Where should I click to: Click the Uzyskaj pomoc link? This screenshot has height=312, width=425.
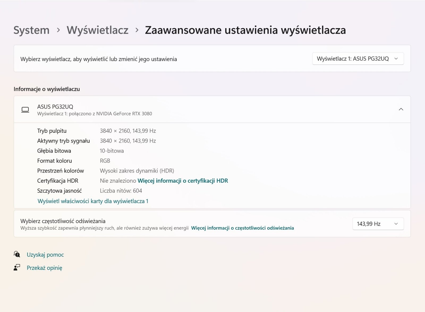(x=45, y=255)
